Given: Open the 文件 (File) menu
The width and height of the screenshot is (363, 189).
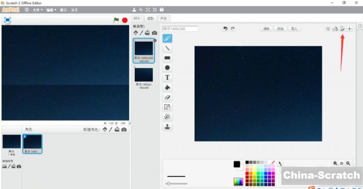Looking at the screenshot, I should (x=38, y=10).
